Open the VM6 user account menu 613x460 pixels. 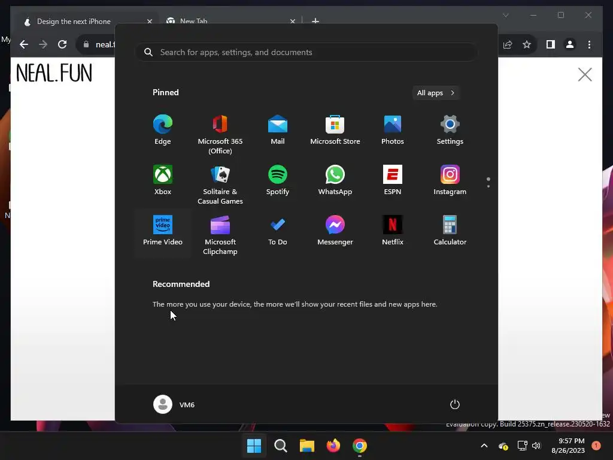[174, 404]
